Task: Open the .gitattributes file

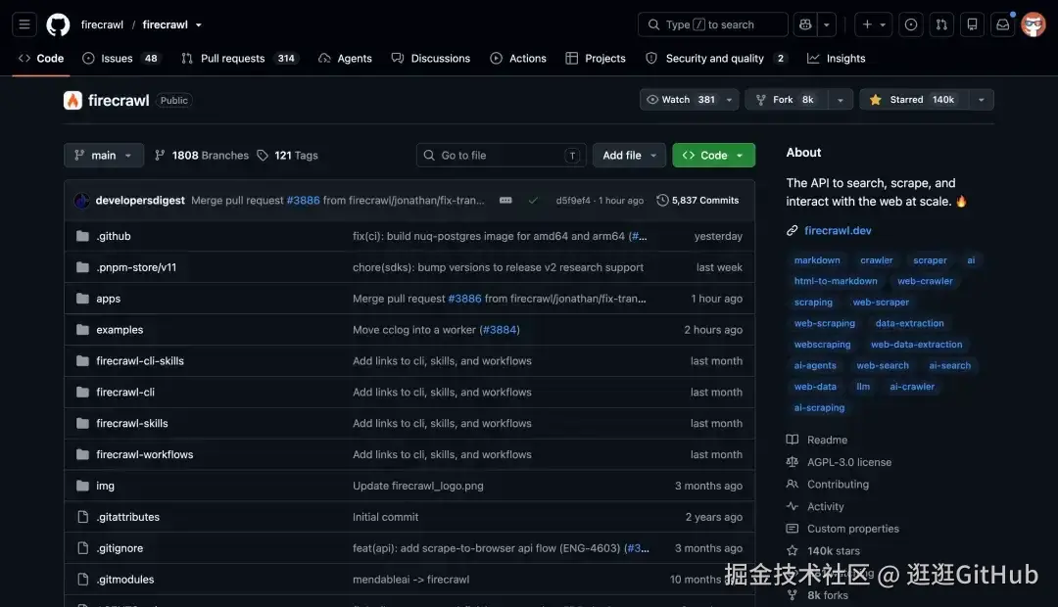Action: point(127,517)
